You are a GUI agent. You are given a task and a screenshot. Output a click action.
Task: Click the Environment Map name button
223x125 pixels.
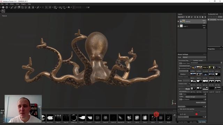(x=198, y=60)
